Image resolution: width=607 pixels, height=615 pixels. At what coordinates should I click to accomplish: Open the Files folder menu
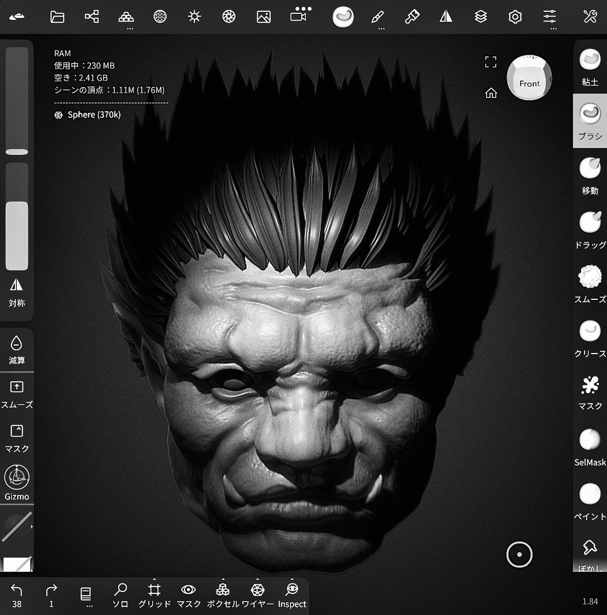(57, 17)
